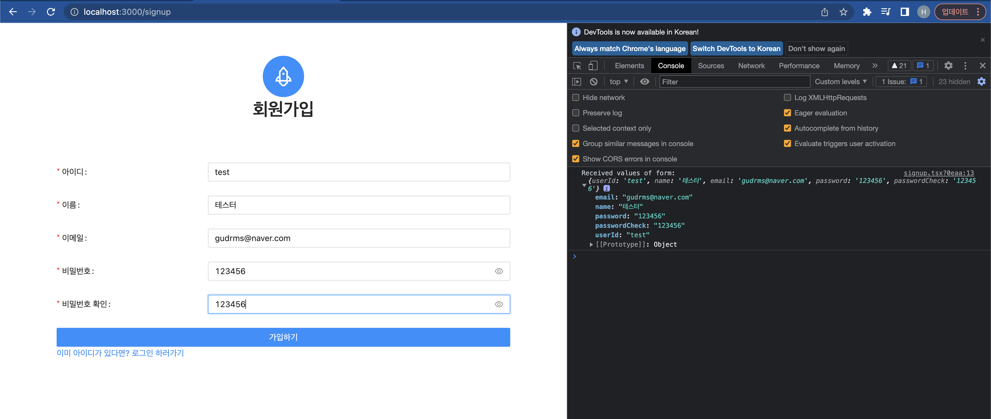Show the console sidebar panel icon
The height and width of the screenshot is (419, 991).
click(576, 81)
